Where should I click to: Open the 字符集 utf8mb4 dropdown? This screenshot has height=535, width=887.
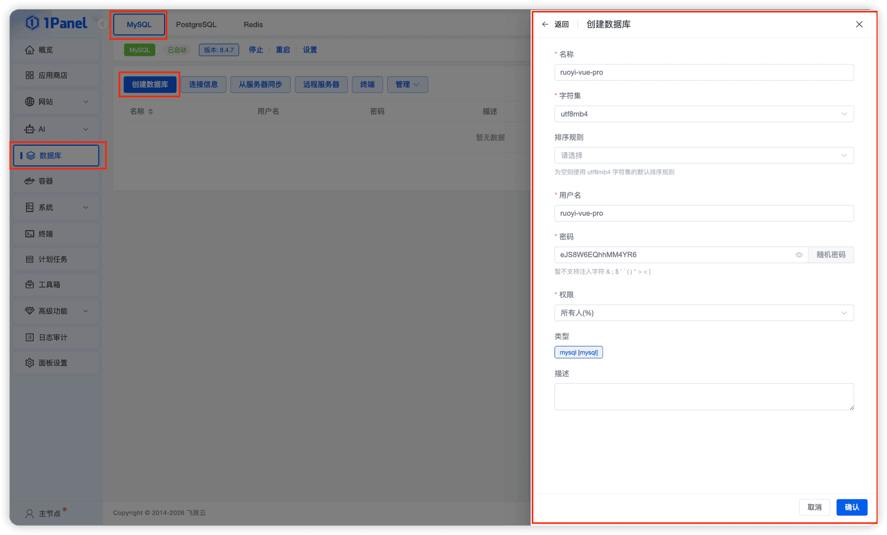coord(704,114)
